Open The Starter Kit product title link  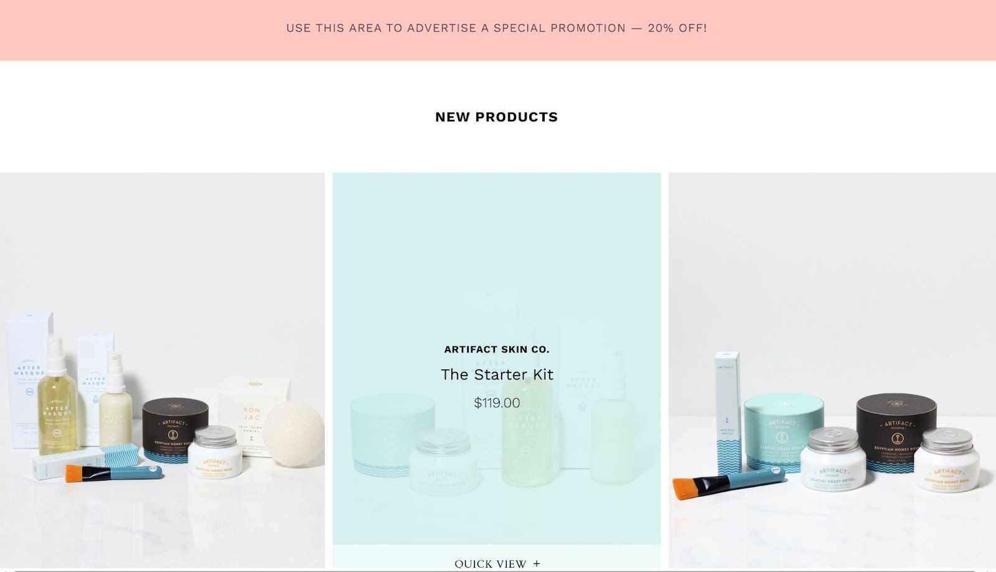(x=497, y=374)
